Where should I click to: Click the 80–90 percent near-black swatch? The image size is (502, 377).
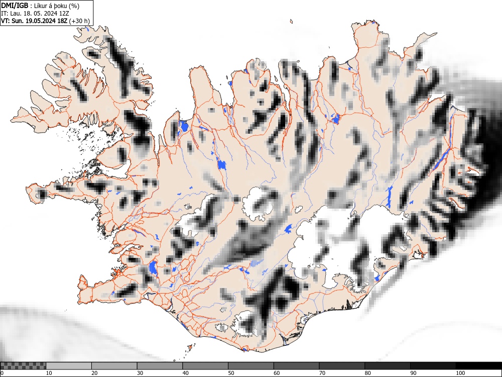coord(388,366)
